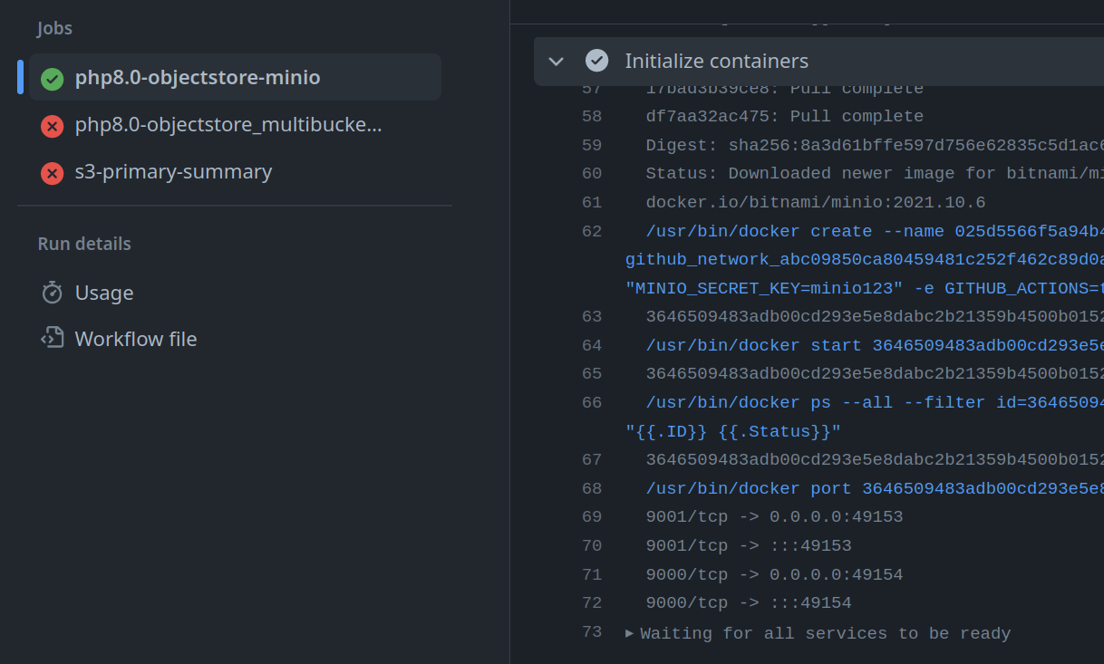Select the php8.0-objectstore_multibucket job
The width and height of the screenshot is (1104, 664).
click(x=228, y=125)
